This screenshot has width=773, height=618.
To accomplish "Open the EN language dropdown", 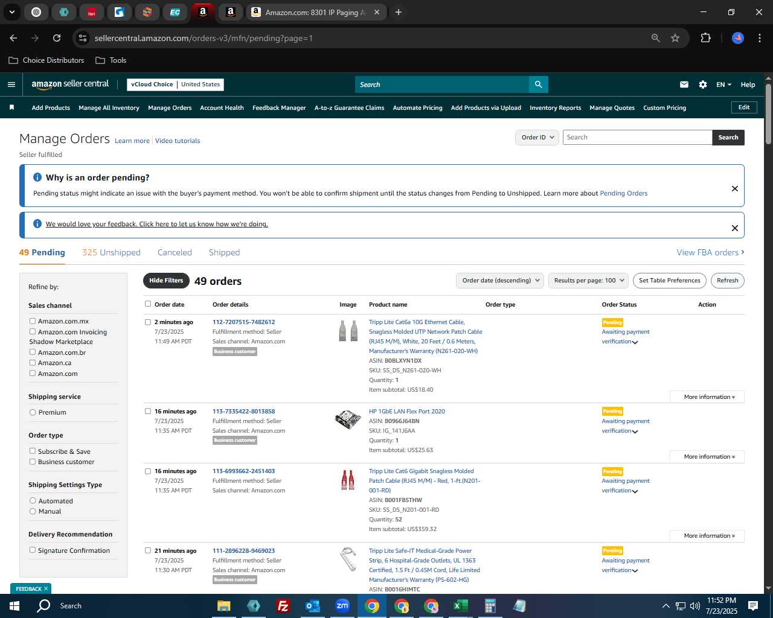I will (x=723, y=84).
